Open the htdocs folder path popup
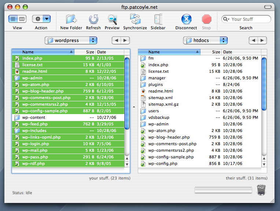Image resolution: width=280 pixels, height=211 pixels. click(205, 41)
